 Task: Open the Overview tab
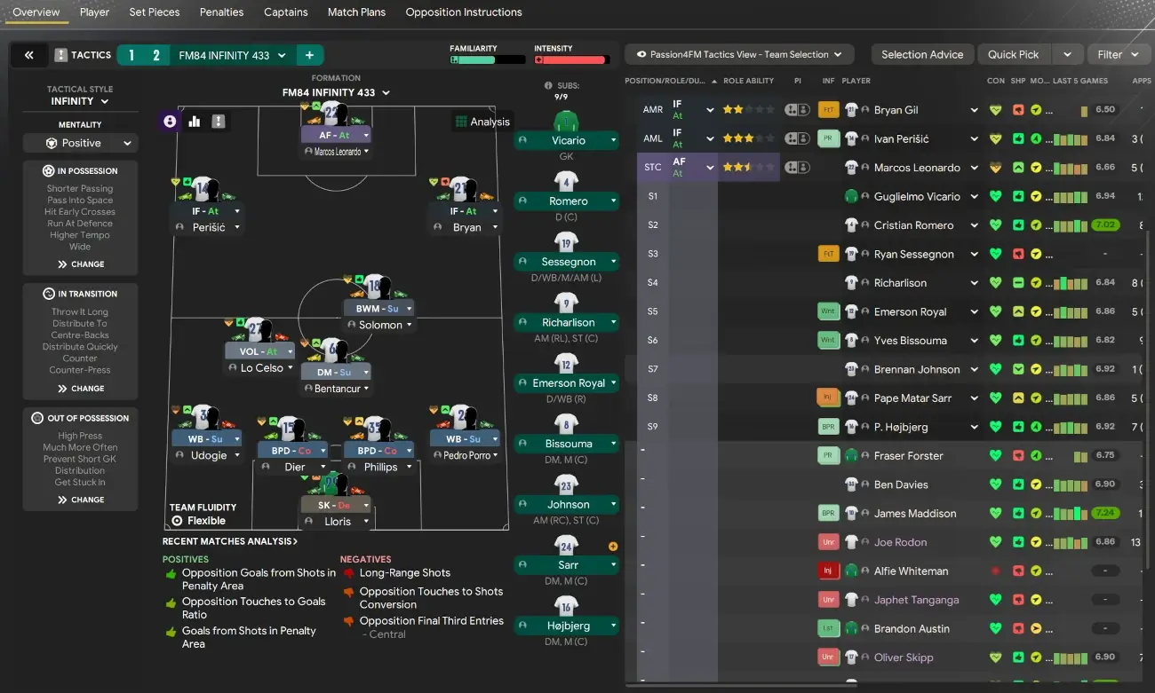(36, 12)
